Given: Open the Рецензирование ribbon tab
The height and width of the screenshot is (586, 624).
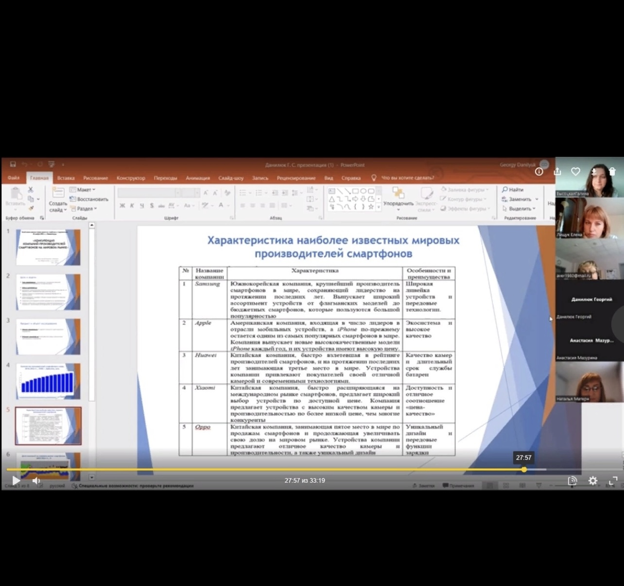Looking at the screenshot, I should (296, 178).
